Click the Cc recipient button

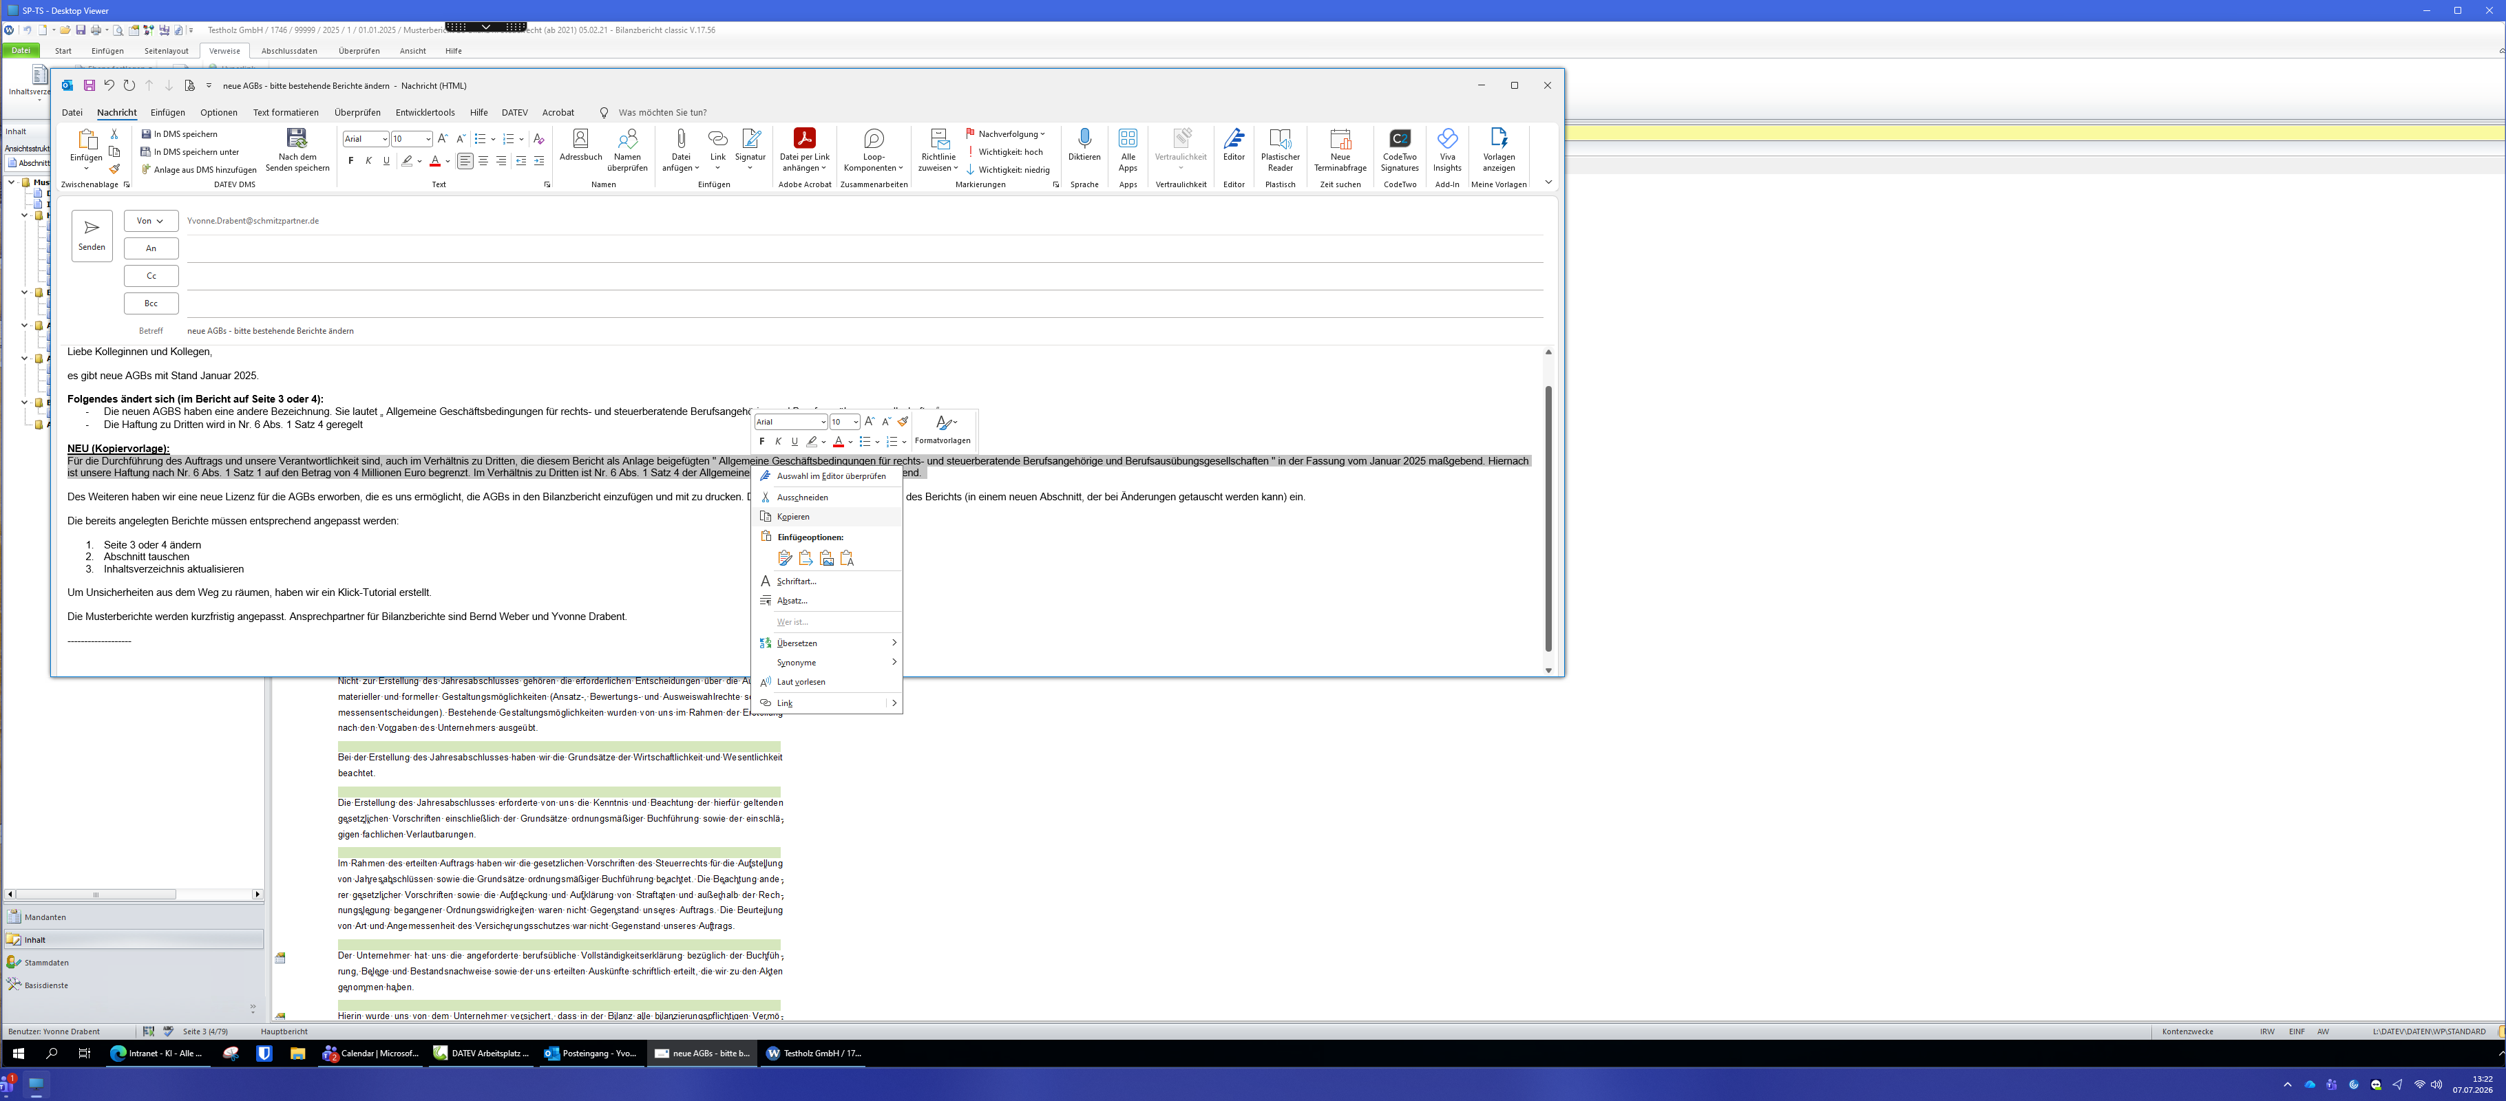[151, 276]
